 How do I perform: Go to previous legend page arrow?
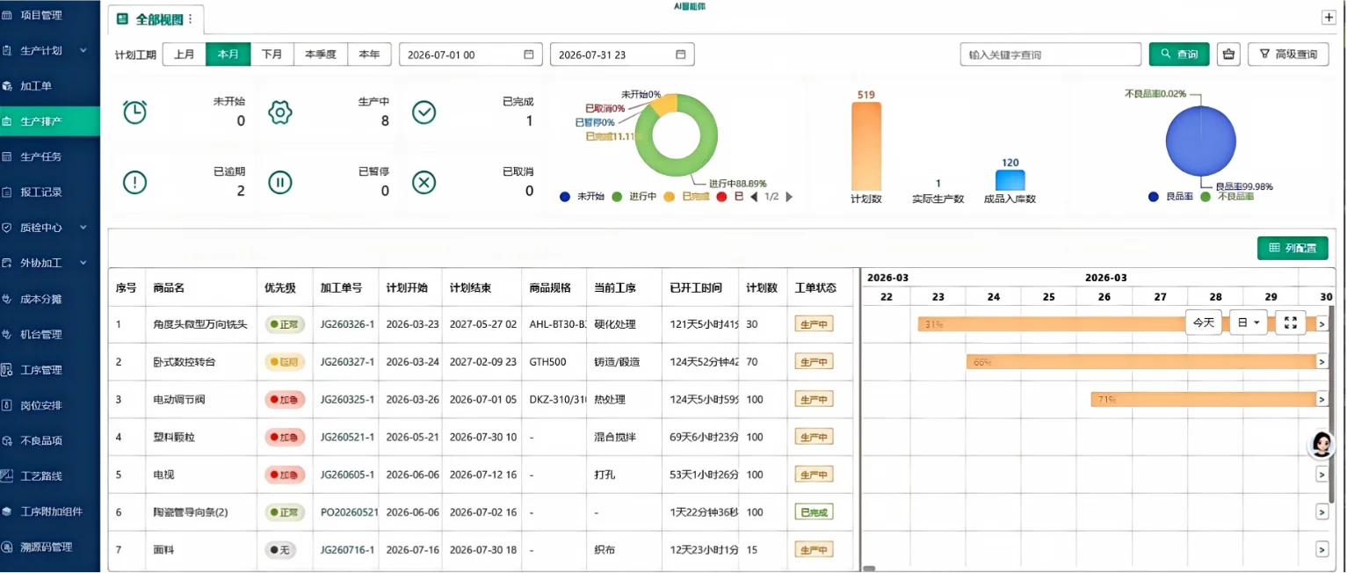tap(754, 197)
